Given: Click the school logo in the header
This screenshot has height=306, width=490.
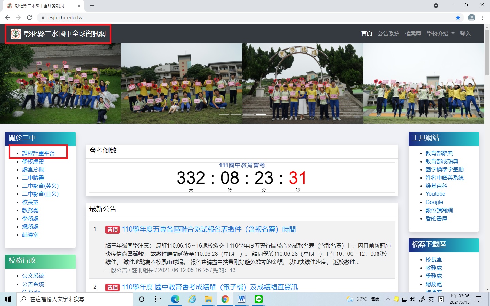Looking at the screenshot, I should pyautogui.click(x=16, y=34).
